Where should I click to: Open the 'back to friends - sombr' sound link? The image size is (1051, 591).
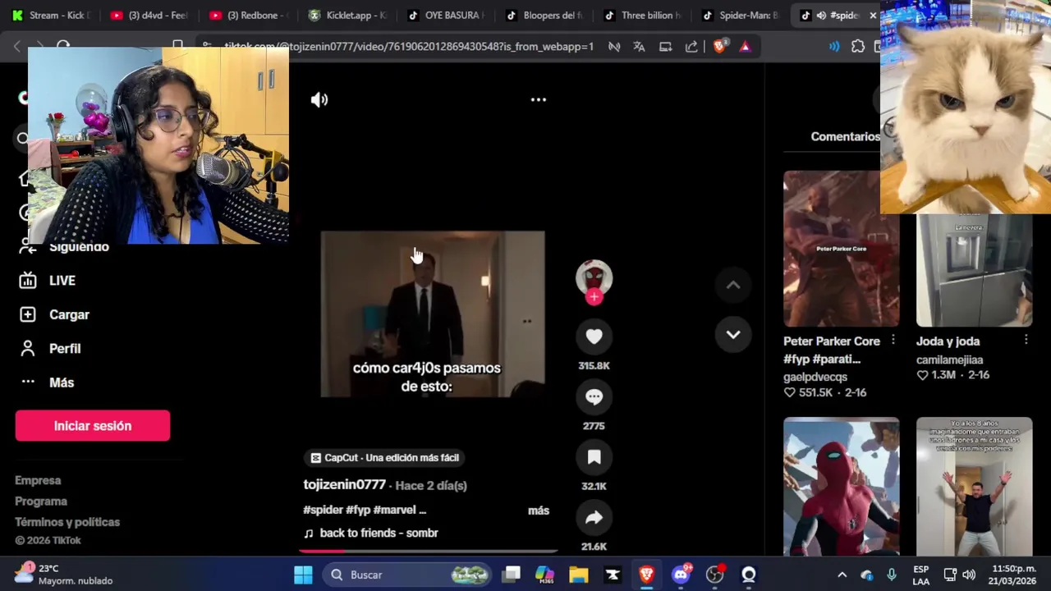click(379, 534)
